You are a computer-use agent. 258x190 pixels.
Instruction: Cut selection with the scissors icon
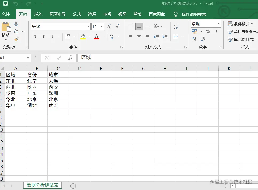tap(16, 24)
